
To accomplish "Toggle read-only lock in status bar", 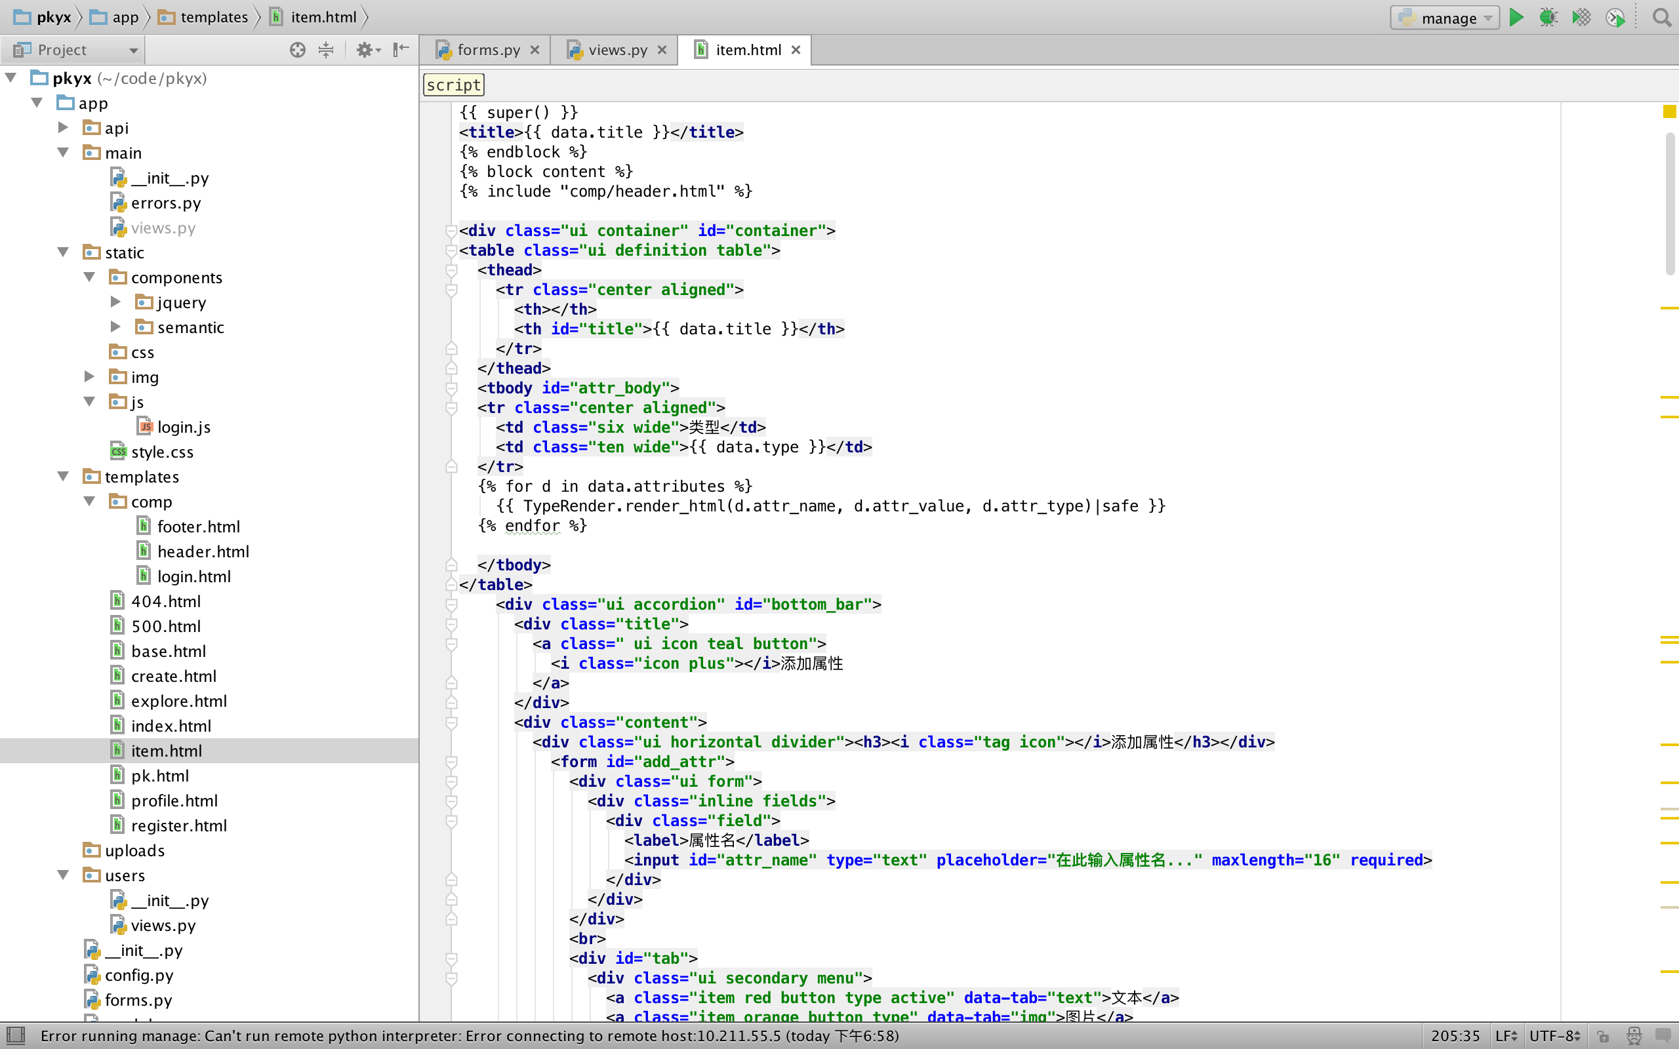I will click(1603, 1036).
